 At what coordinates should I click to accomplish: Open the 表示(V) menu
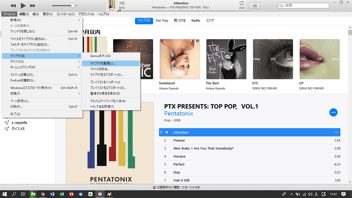pos(48,14)
